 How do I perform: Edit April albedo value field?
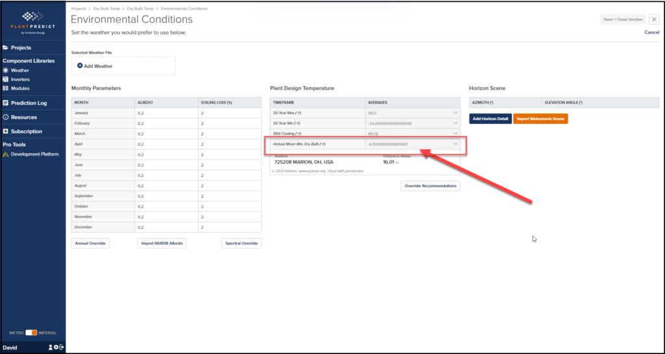[x=166, y=145]
